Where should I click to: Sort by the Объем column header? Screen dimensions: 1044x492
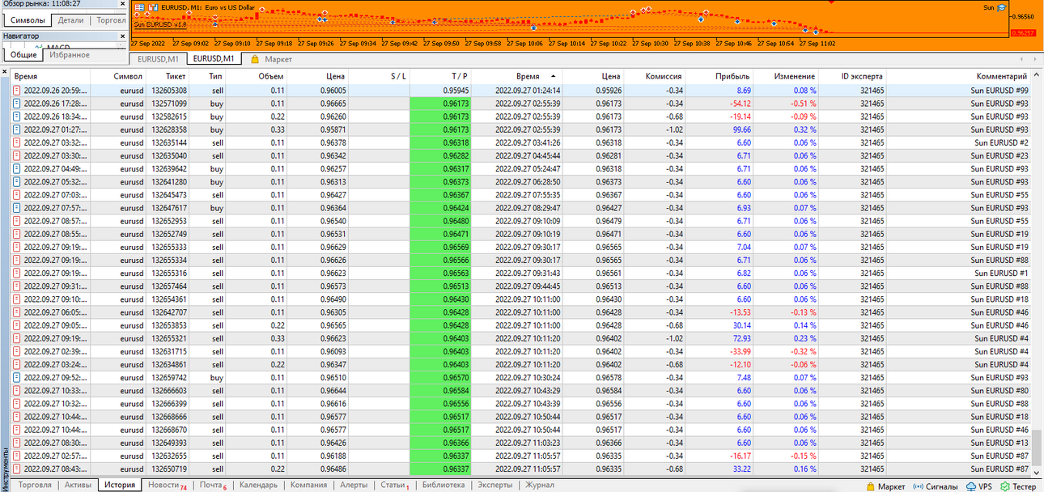click(257, 76)
